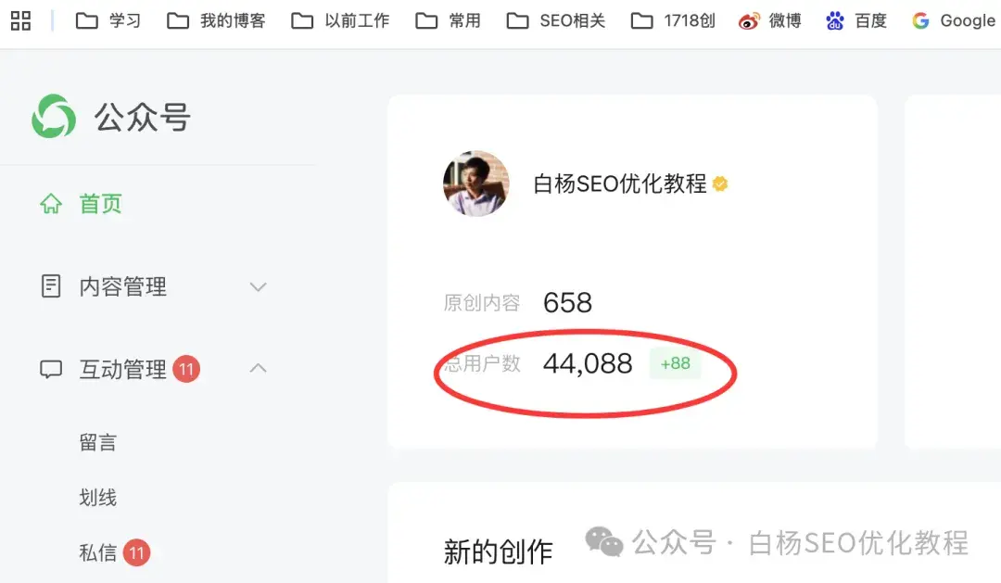This screenshot has width=1001, height=583.
Task: Click the WeChat 公众号 green logo
Action: [x=54, y=116]
